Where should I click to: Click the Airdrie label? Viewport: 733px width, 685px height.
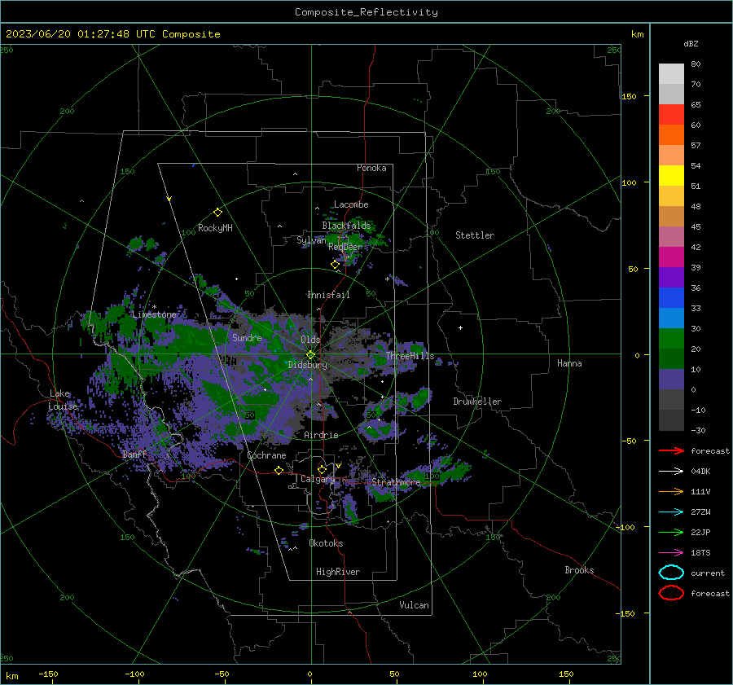click(321, 435)
